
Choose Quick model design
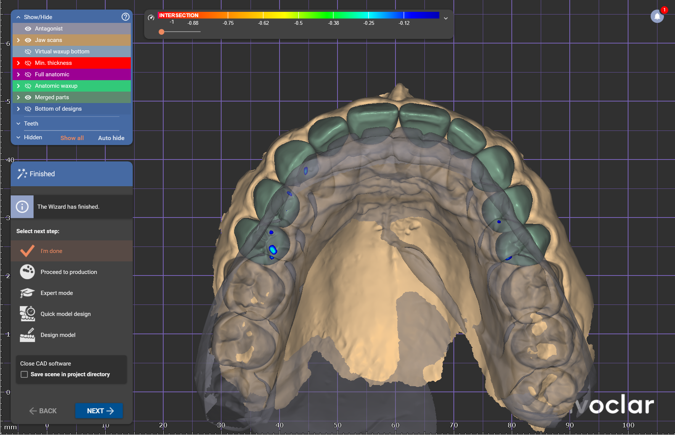click(x=72, y=314)
